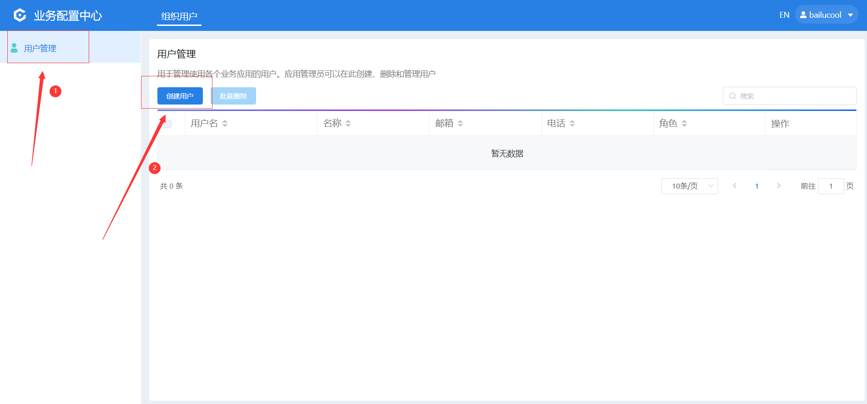The image size is (867, 404).
Task: Click the 共 0 条 total count text
Action: (171, 186)
